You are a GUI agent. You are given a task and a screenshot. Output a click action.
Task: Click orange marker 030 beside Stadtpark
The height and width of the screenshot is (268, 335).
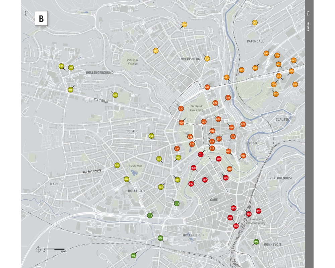coord(181,109)
